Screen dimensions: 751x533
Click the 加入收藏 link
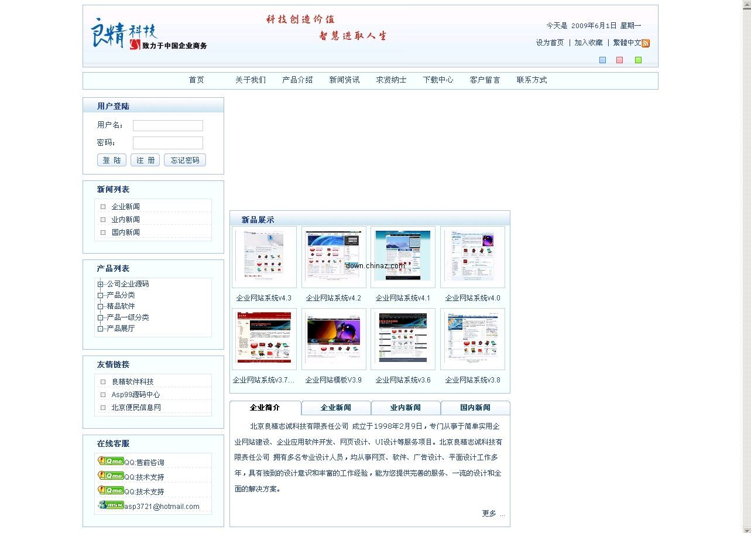click(x=588, y=43)
